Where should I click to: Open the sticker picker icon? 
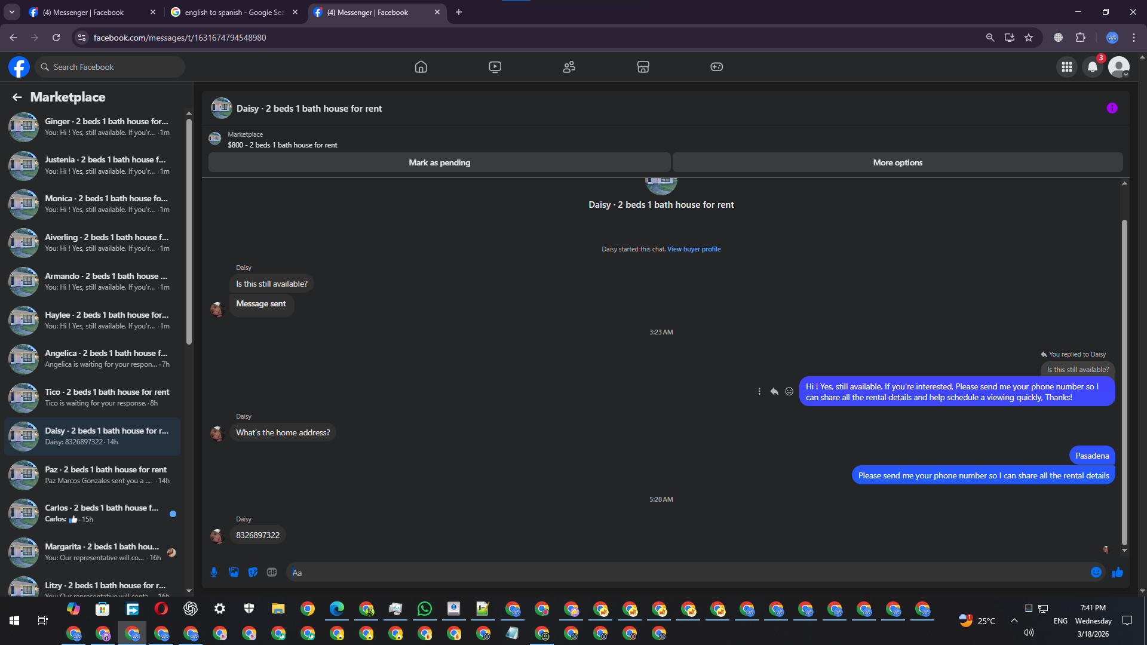(253, 572)
